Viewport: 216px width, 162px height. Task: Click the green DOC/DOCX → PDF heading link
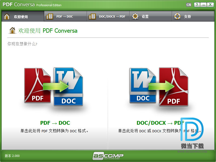[x=160, y=123]
